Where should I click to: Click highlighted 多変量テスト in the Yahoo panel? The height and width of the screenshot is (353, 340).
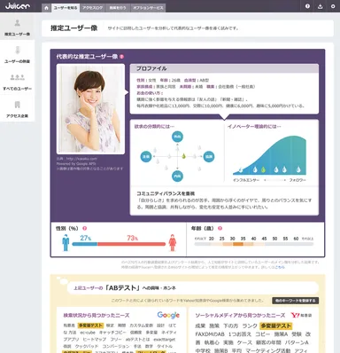[275, 326]
